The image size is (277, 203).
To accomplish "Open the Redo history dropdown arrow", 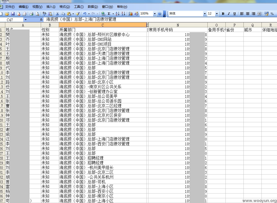I will 97,13.
